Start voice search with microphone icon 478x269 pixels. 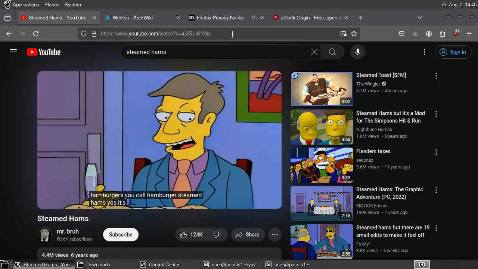coord(357,52)
